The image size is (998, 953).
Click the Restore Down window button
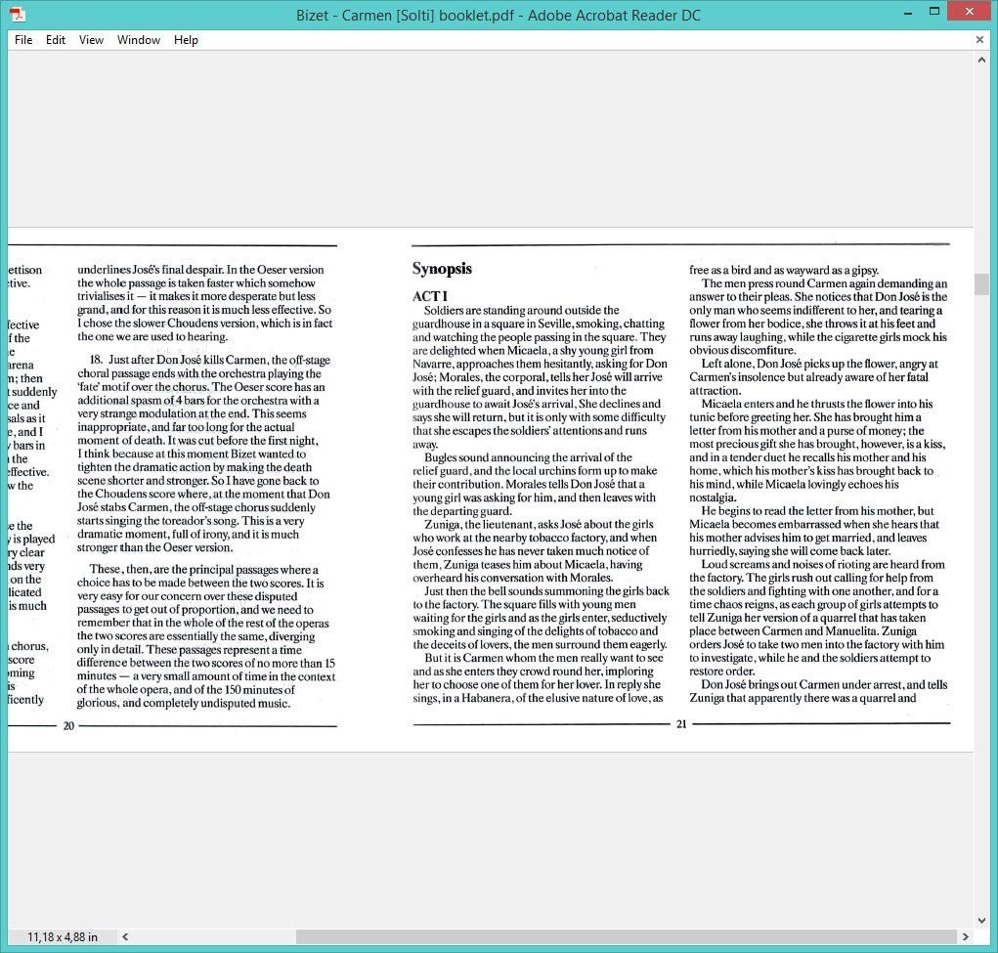933,11
